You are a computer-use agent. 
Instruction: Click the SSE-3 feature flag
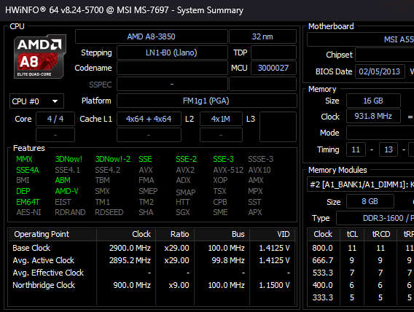[x=223, y=159]
